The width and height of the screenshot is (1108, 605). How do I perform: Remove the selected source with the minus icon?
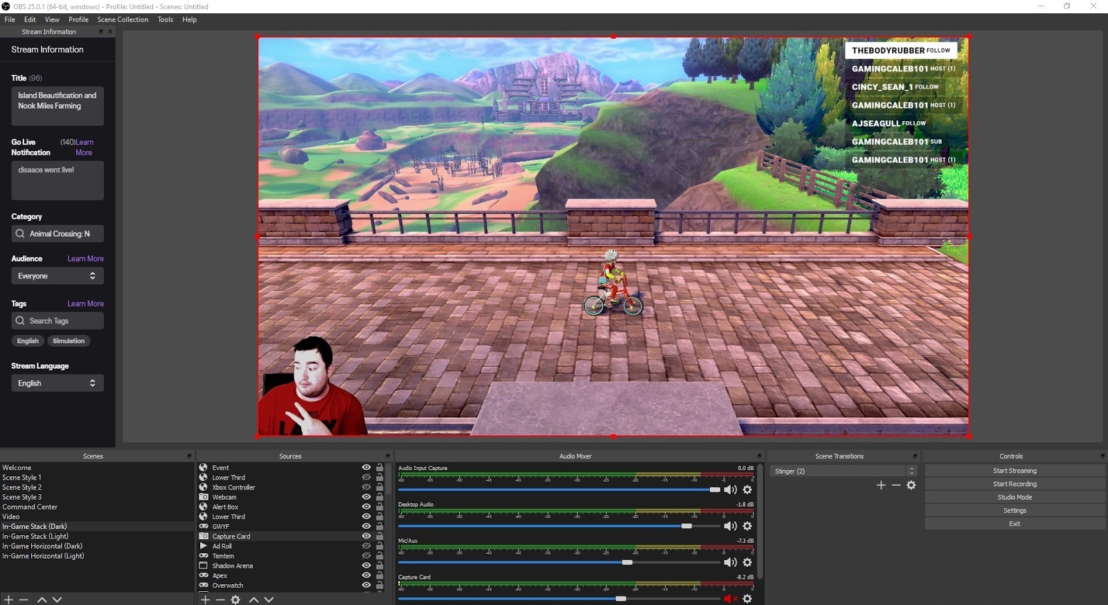(x=220, y=599)
